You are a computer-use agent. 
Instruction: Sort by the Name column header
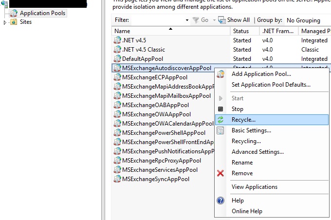[171, 31]
